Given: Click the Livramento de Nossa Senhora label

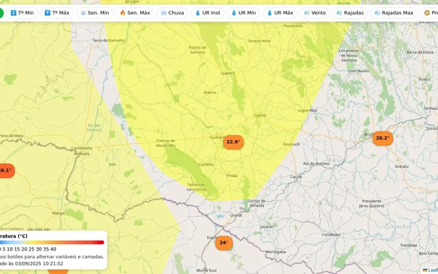Looking at the screenshot, I should (x=349, y=55).
